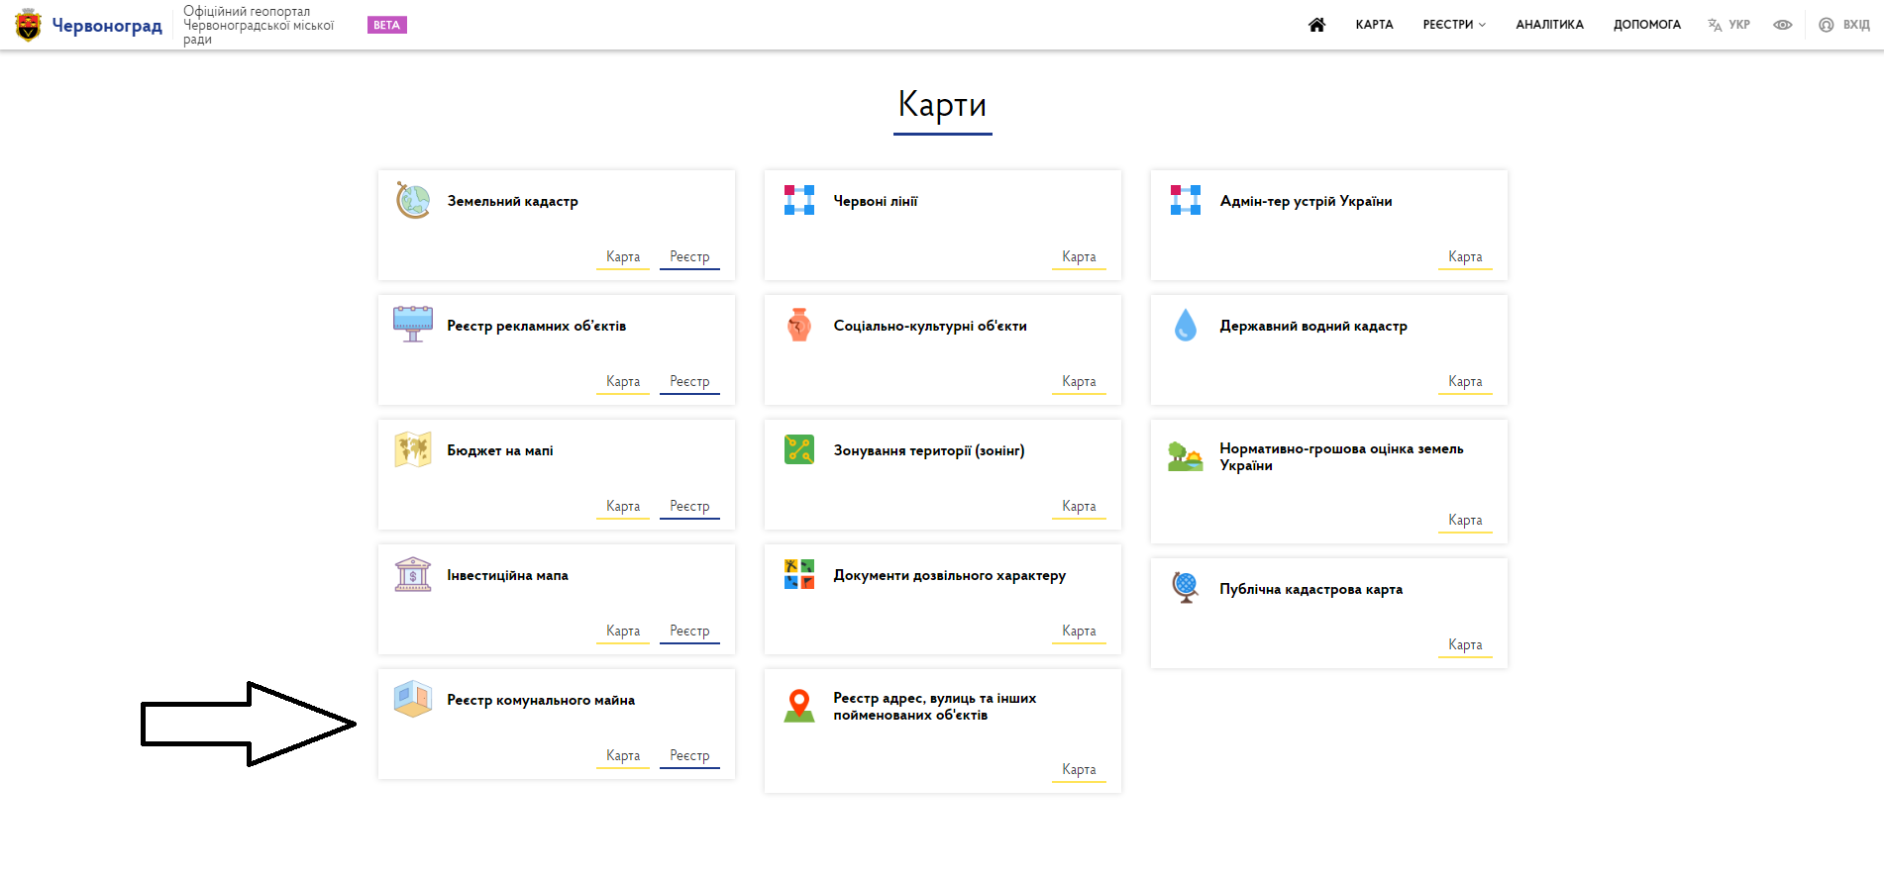Click the building icon for Реєстр комунального майна
Viewport: 1884px width, 877px height.
tap(413, 699)
